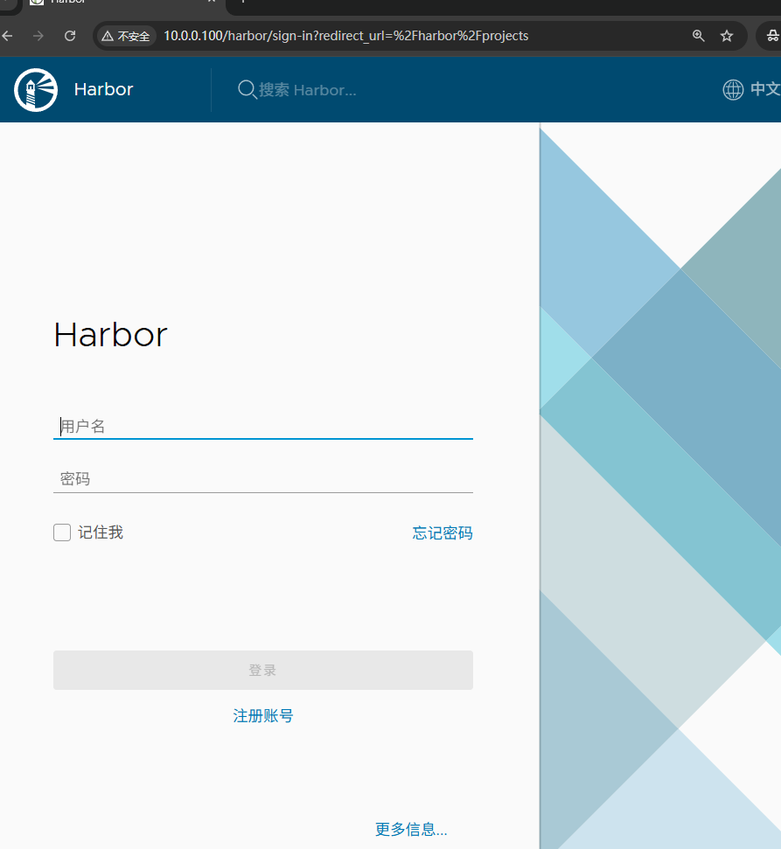Focus the 密码 password field
The width and height of the screenshot is (781, 849).
263,478
